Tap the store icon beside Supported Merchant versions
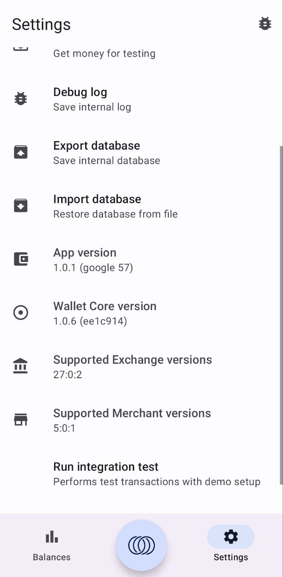This screenshot has height=577, width=283. [21, 420]
